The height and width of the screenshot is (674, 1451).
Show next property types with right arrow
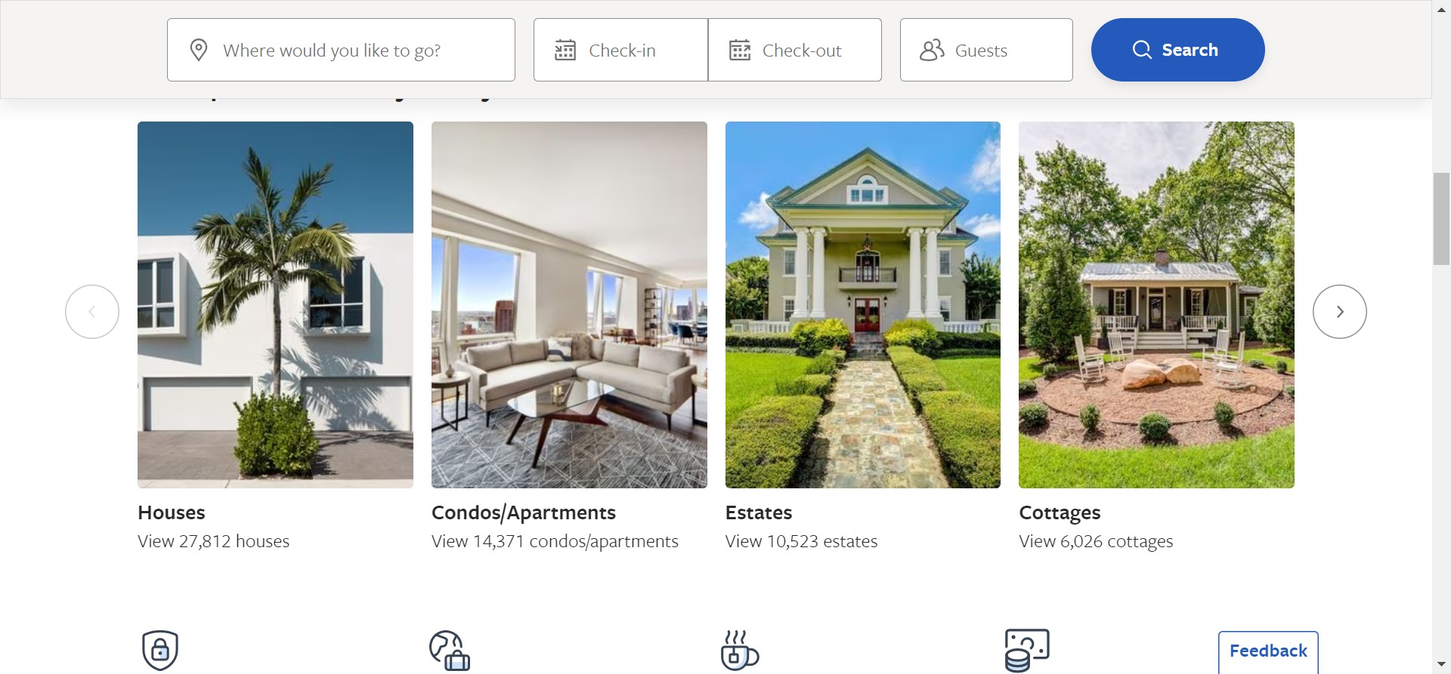tap(1340, 312)
